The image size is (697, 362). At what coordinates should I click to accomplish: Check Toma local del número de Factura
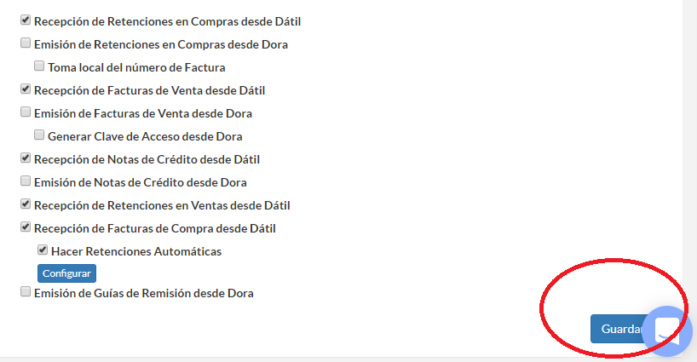(x=39, y=66)
